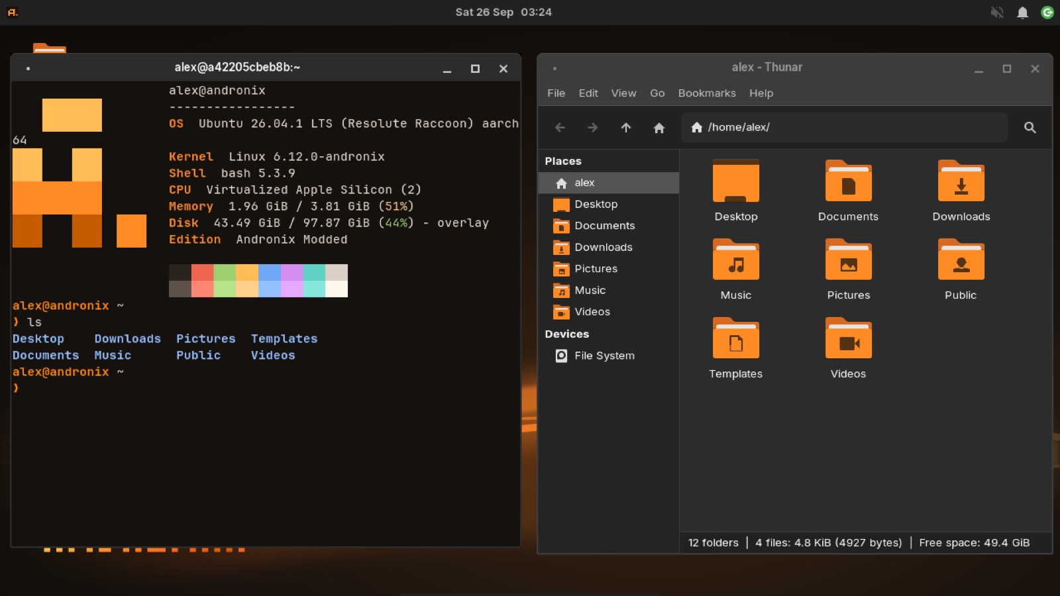
Task: Open the Documents folder icon in main pane
Action: point(848,181)
